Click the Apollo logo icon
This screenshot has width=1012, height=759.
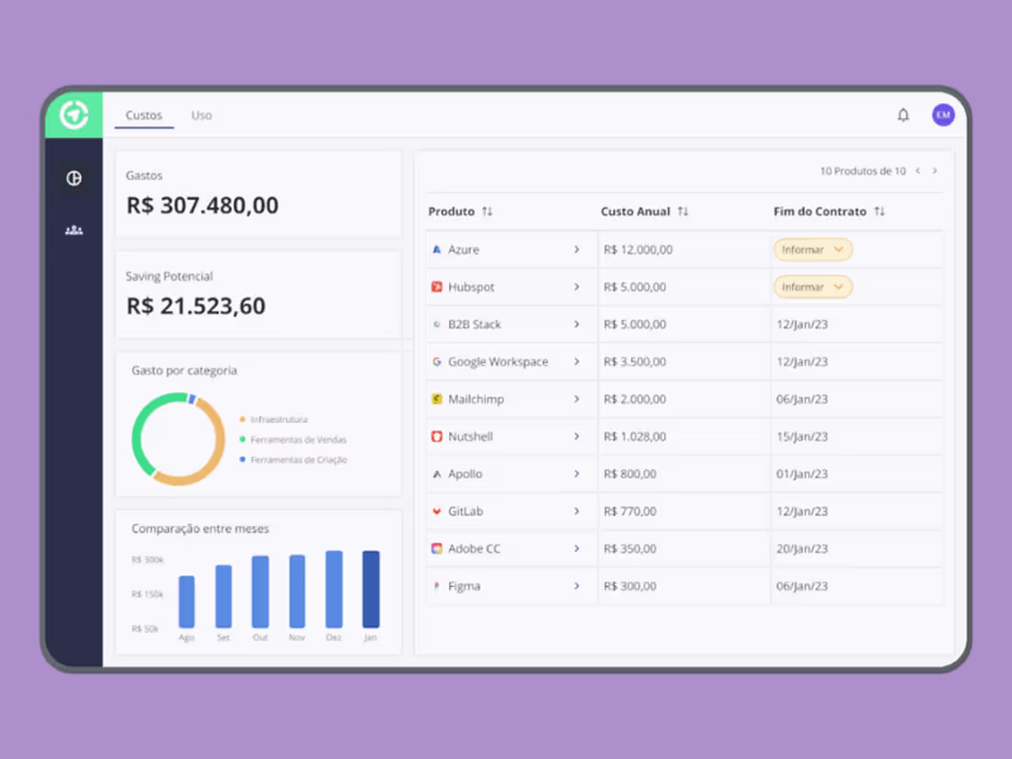(x=437, y=474)
